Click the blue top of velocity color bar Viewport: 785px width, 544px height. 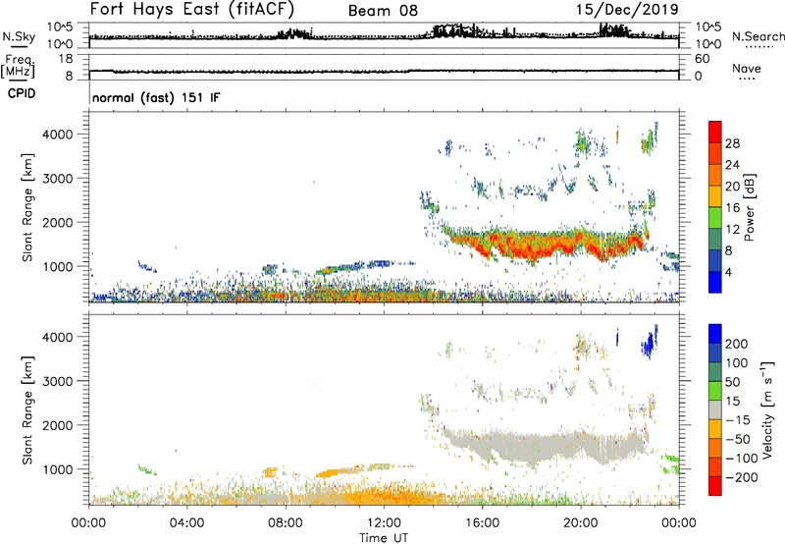[x=715, y=334]
